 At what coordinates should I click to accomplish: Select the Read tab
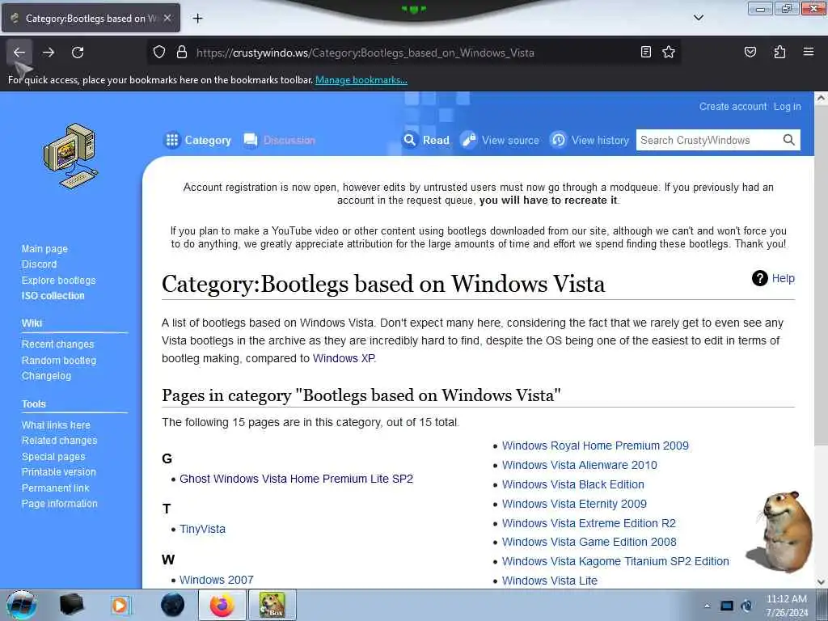[425, 140]
